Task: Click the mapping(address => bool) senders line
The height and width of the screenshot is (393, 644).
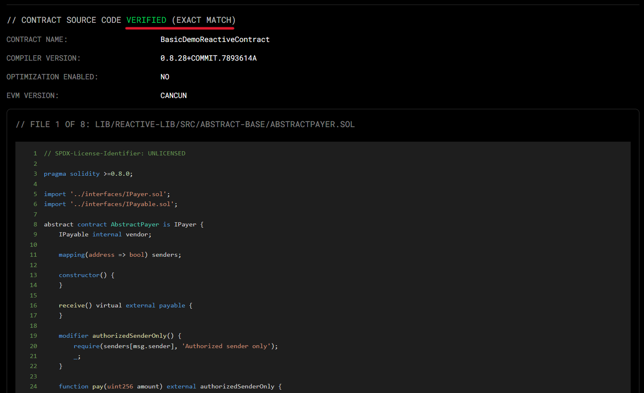Action: (120, 255)
